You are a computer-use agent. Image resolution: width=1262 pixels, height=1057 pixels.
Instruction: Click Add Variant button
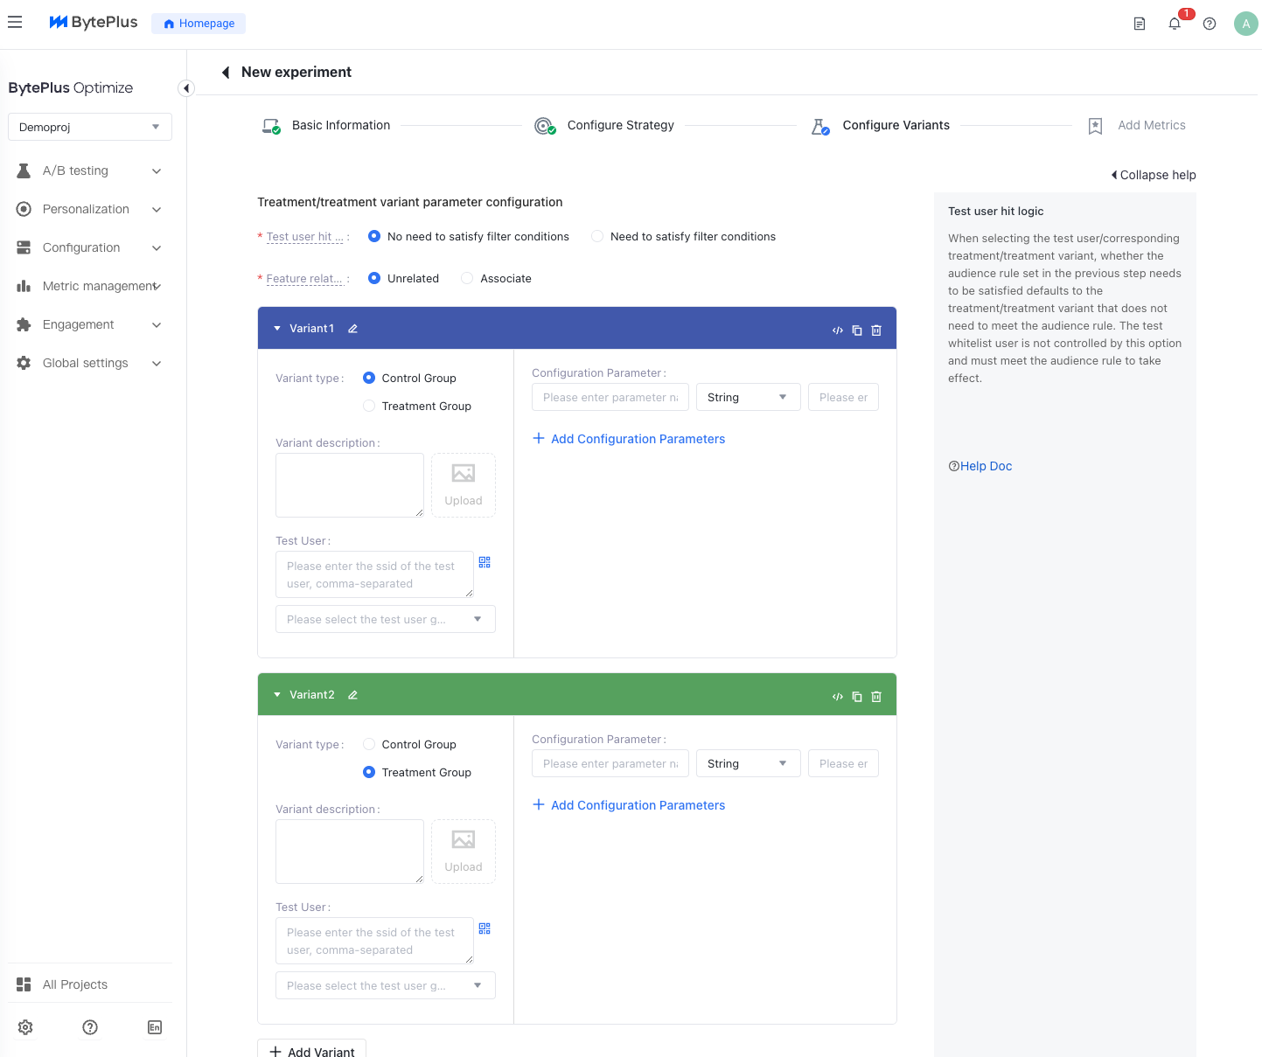(x=311, y=1050)
